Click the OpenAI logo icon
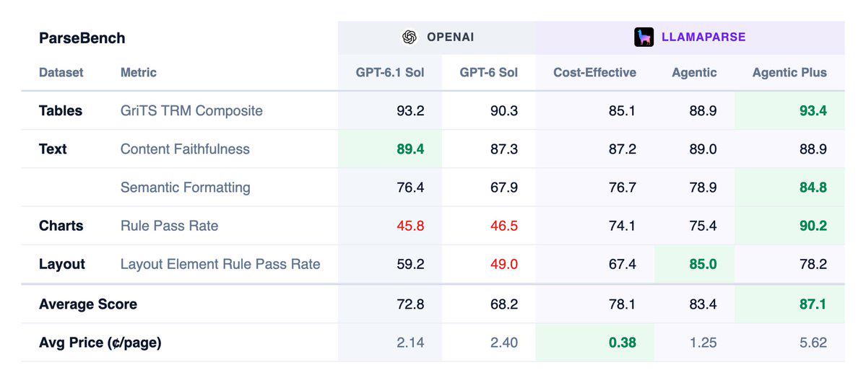The width and height of the screenshot is (866, 383). (x=409, y=37)
